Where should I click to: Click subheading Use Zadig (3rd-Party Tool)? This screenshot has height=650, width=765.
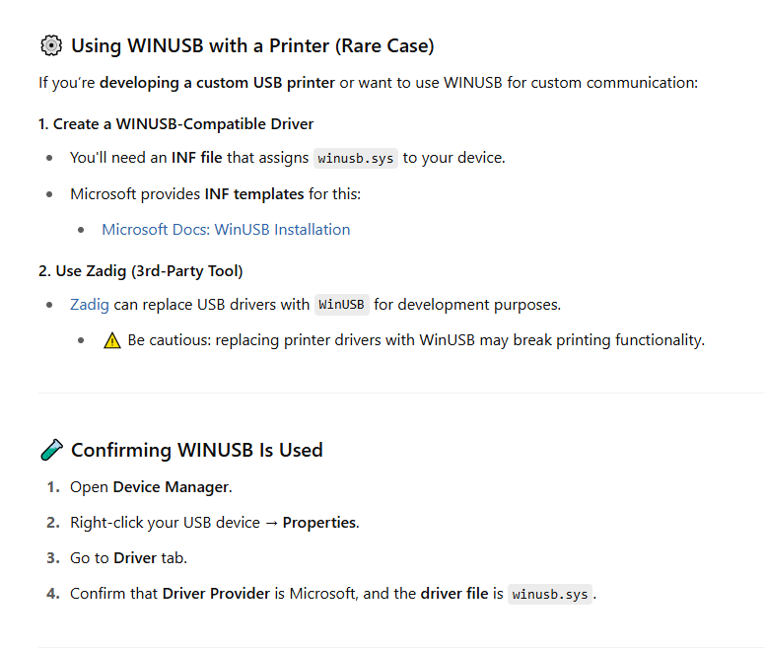pyautogui.click(x=141, y=271)
